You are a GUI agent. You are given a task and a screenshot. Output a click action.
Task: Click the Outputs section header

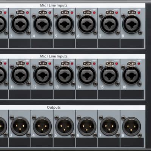pos(54,108)
